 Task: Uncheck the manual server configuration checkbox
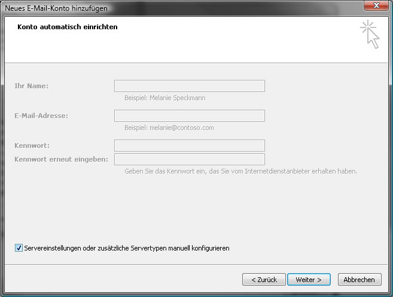tap(19, 247)
